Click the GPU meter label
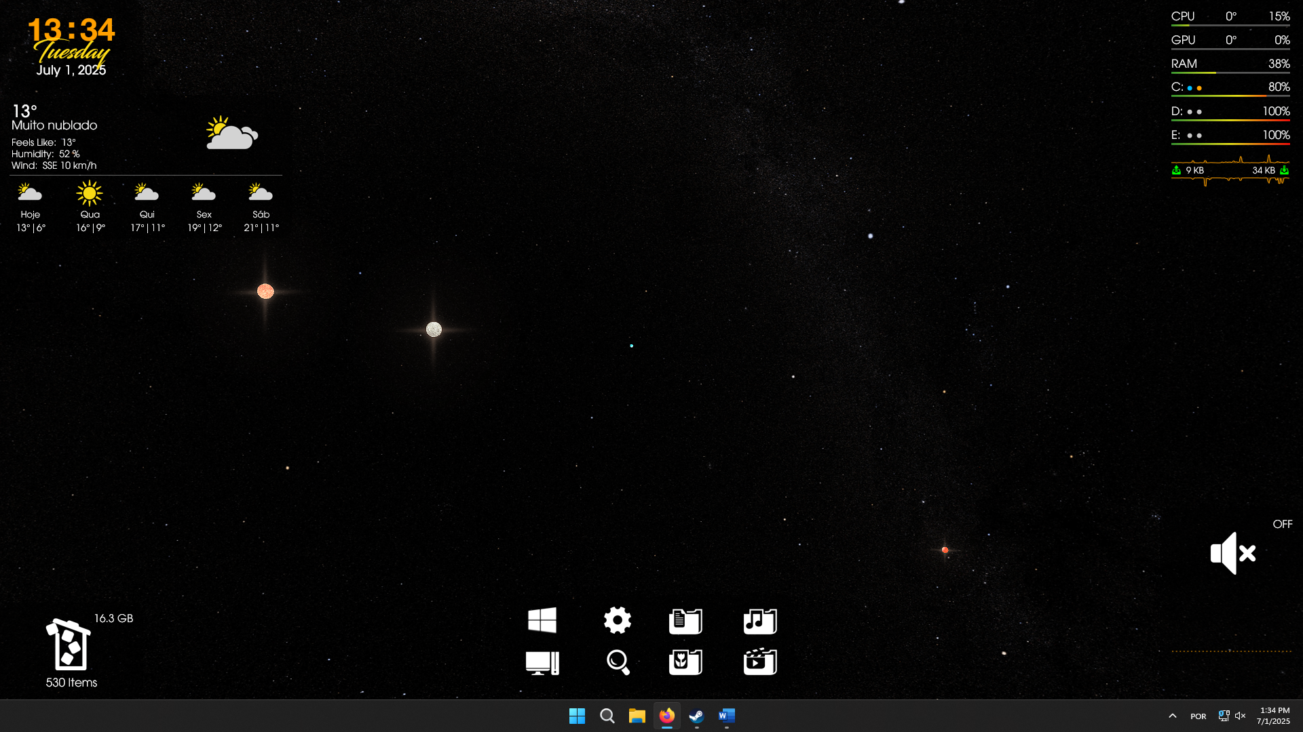The height and width of the screenshot is (732, 1303). click(x=1183, y=40)
